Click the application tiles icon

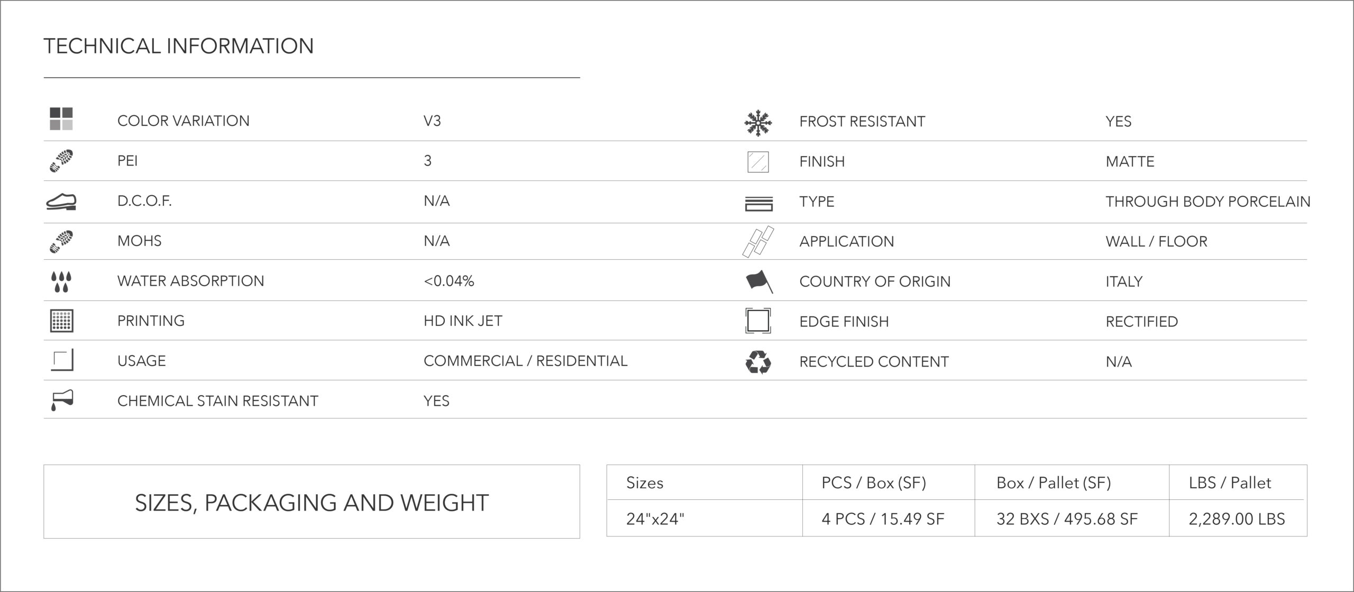click(x=758, y=242)
